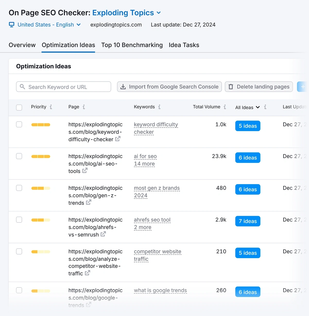Show the 14 more keywords link
Viewport: 309px width, 316px height.
click(144, 164)
